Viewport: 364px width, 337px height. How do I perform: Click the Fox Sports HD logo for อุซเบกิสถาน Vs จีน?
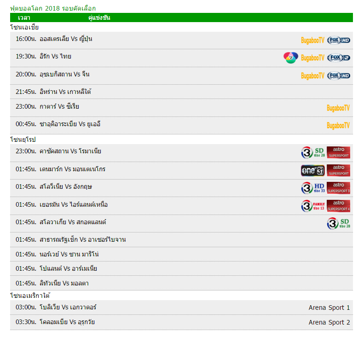(339, 76)
